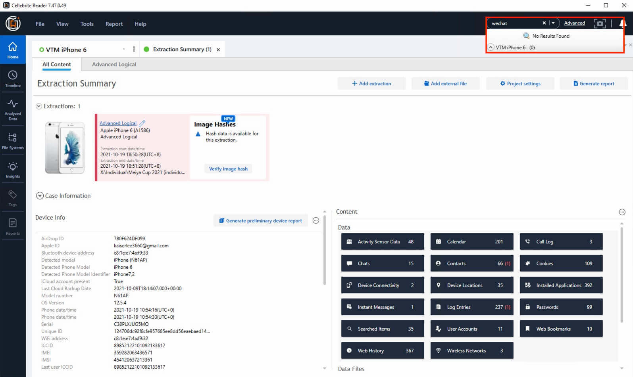Generate preliminary device report

[x=261, y=220]
